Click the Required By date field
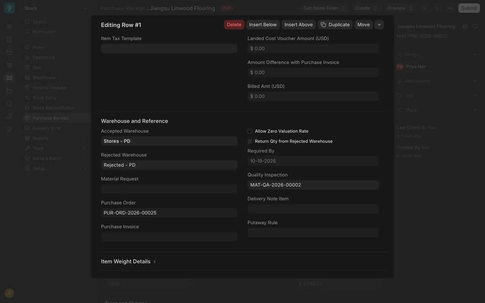485x303 pixels. pos(313,161)
